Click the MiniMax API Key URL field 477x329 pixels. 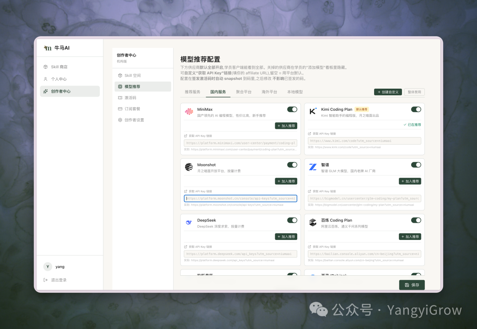point(240,143)
